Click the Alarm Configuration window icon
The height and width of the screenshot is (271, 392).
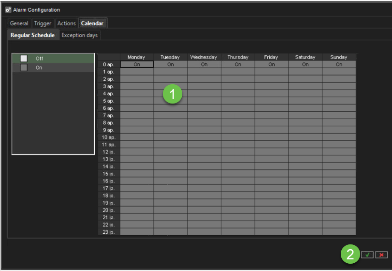tap(8, 10)
